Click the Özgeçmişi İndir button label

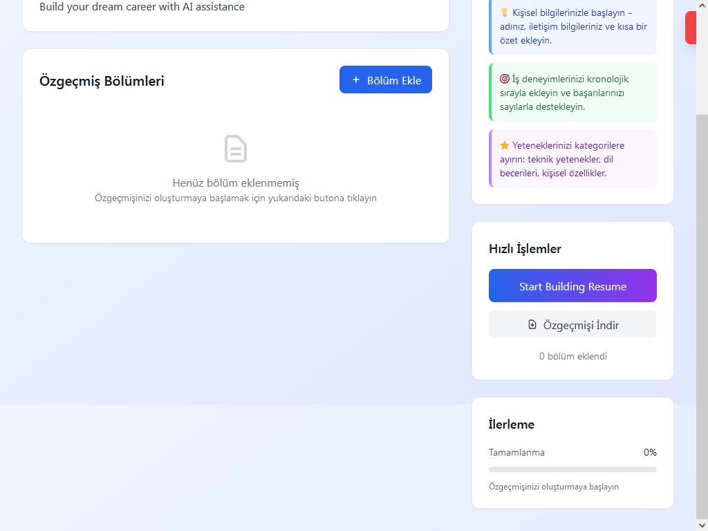click(581, 325)
